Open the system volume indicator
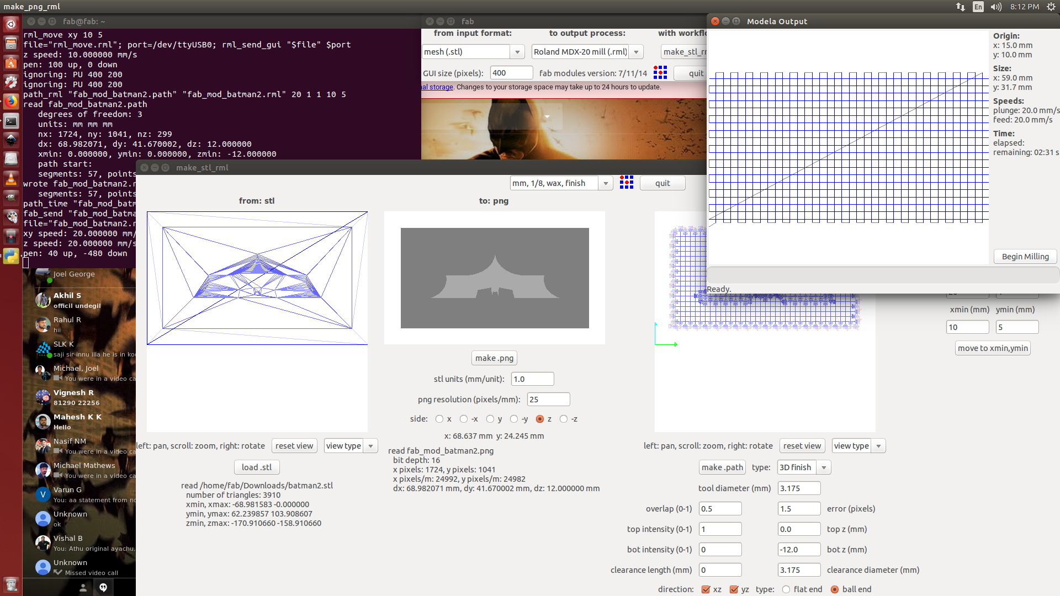This screenshot has height=596, width=1060. coord(995,7)
